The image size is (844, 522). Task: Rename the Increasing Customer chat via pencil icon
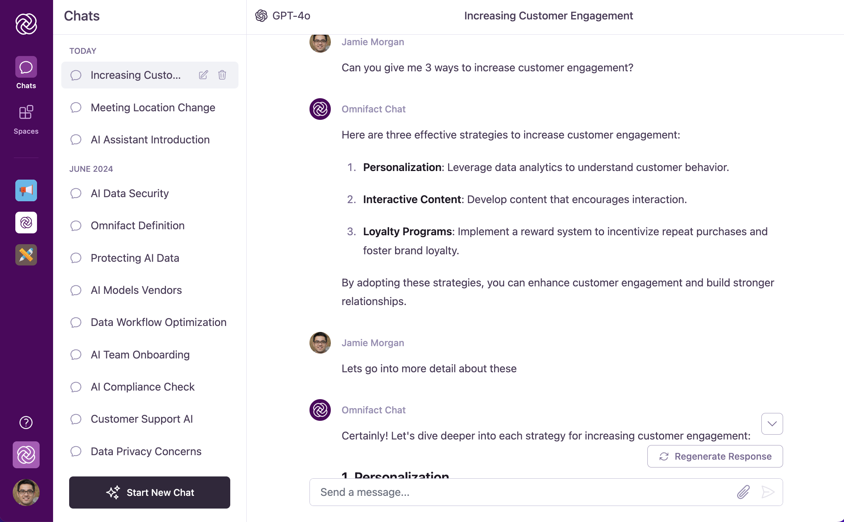tap(203, 75)
